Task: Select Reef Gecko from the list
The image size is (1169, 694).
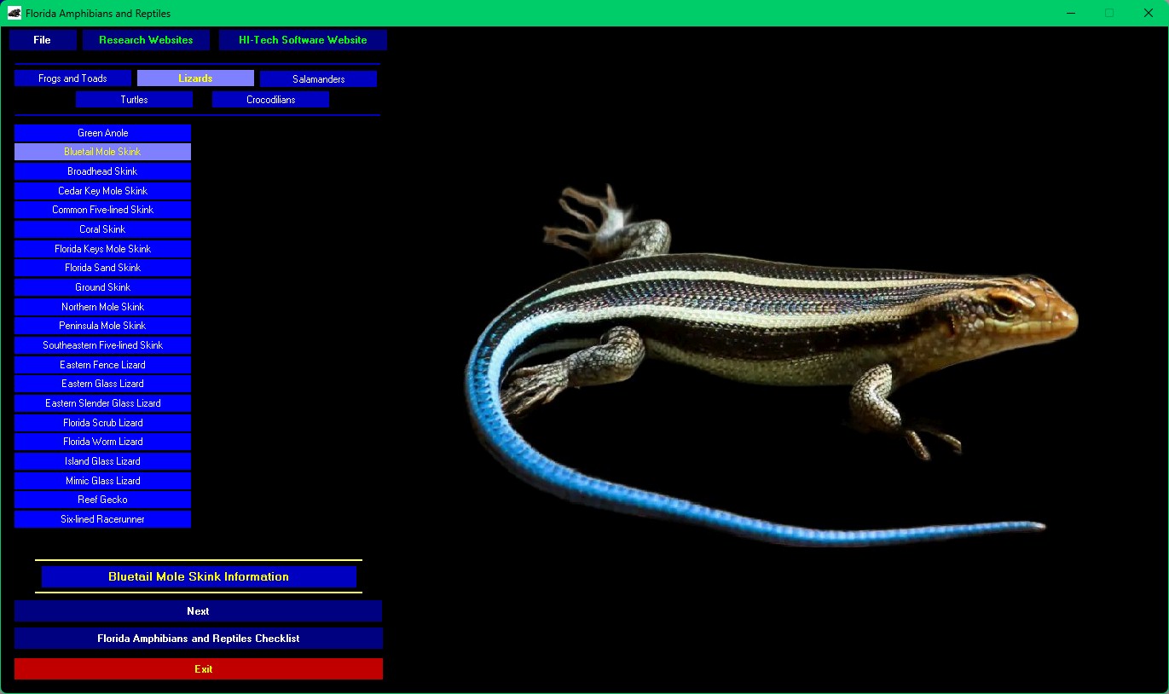Action: click(x=102, y=500)
